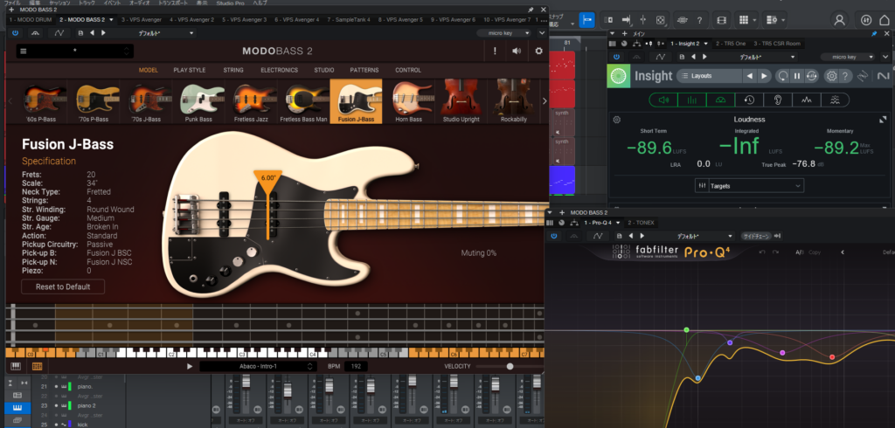Open the micro key dropdown in MODO BASS
Image resolution: width=895 pixels, height=428 pixels.
504,33
